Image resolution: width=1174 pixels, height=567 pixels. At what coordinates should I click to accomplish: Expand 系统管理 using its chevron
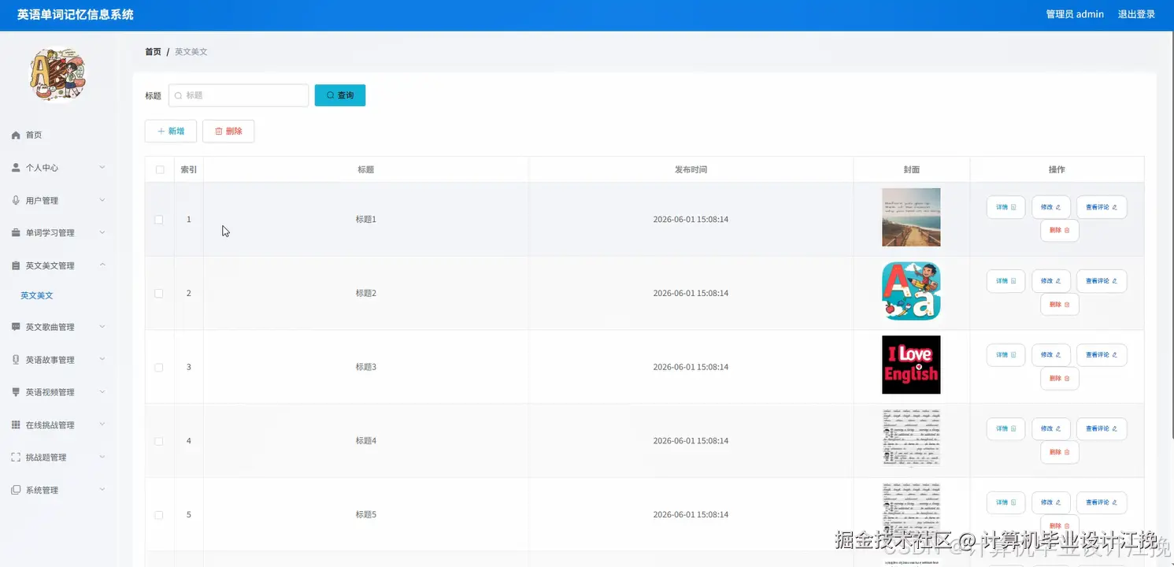[x=102, y=490]
